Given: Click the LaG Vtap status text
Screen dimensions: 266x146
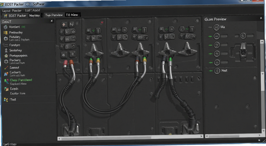Looking at the screenshot, I should [x=10, y=144].
